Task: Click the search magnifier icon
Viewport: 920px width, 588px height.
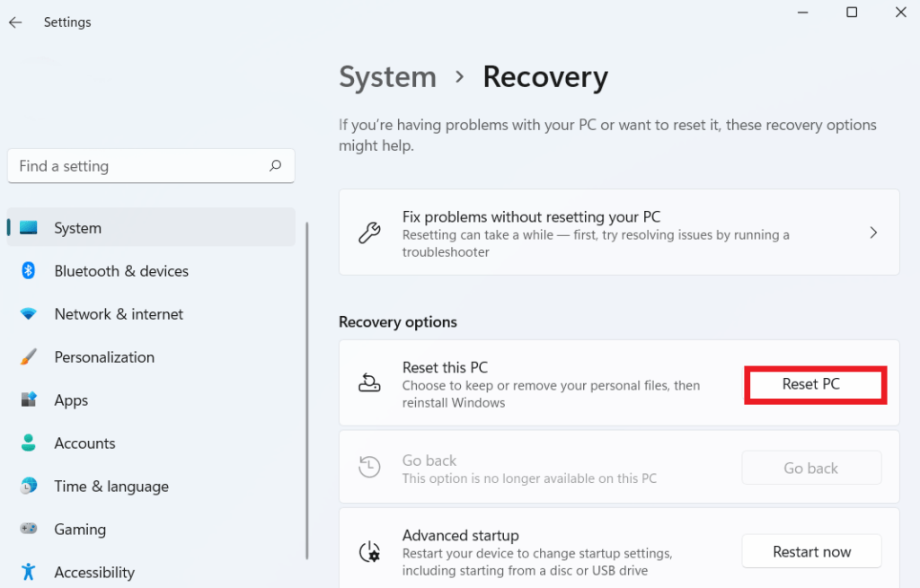Action: [x=274, y=165]
